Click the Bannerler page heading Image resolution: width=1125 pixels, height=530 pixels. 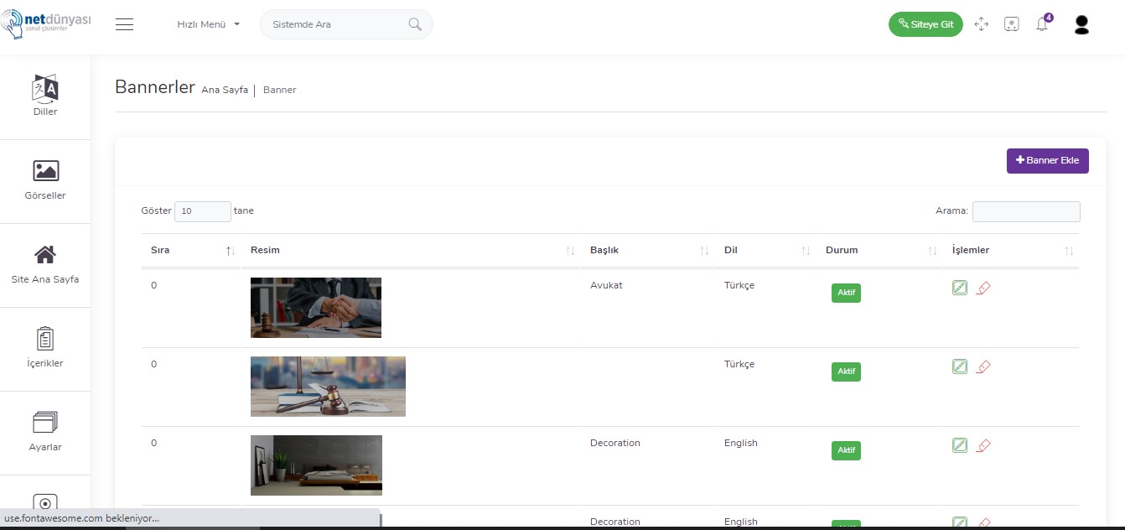pyautogui.click(x=155, y=87)
